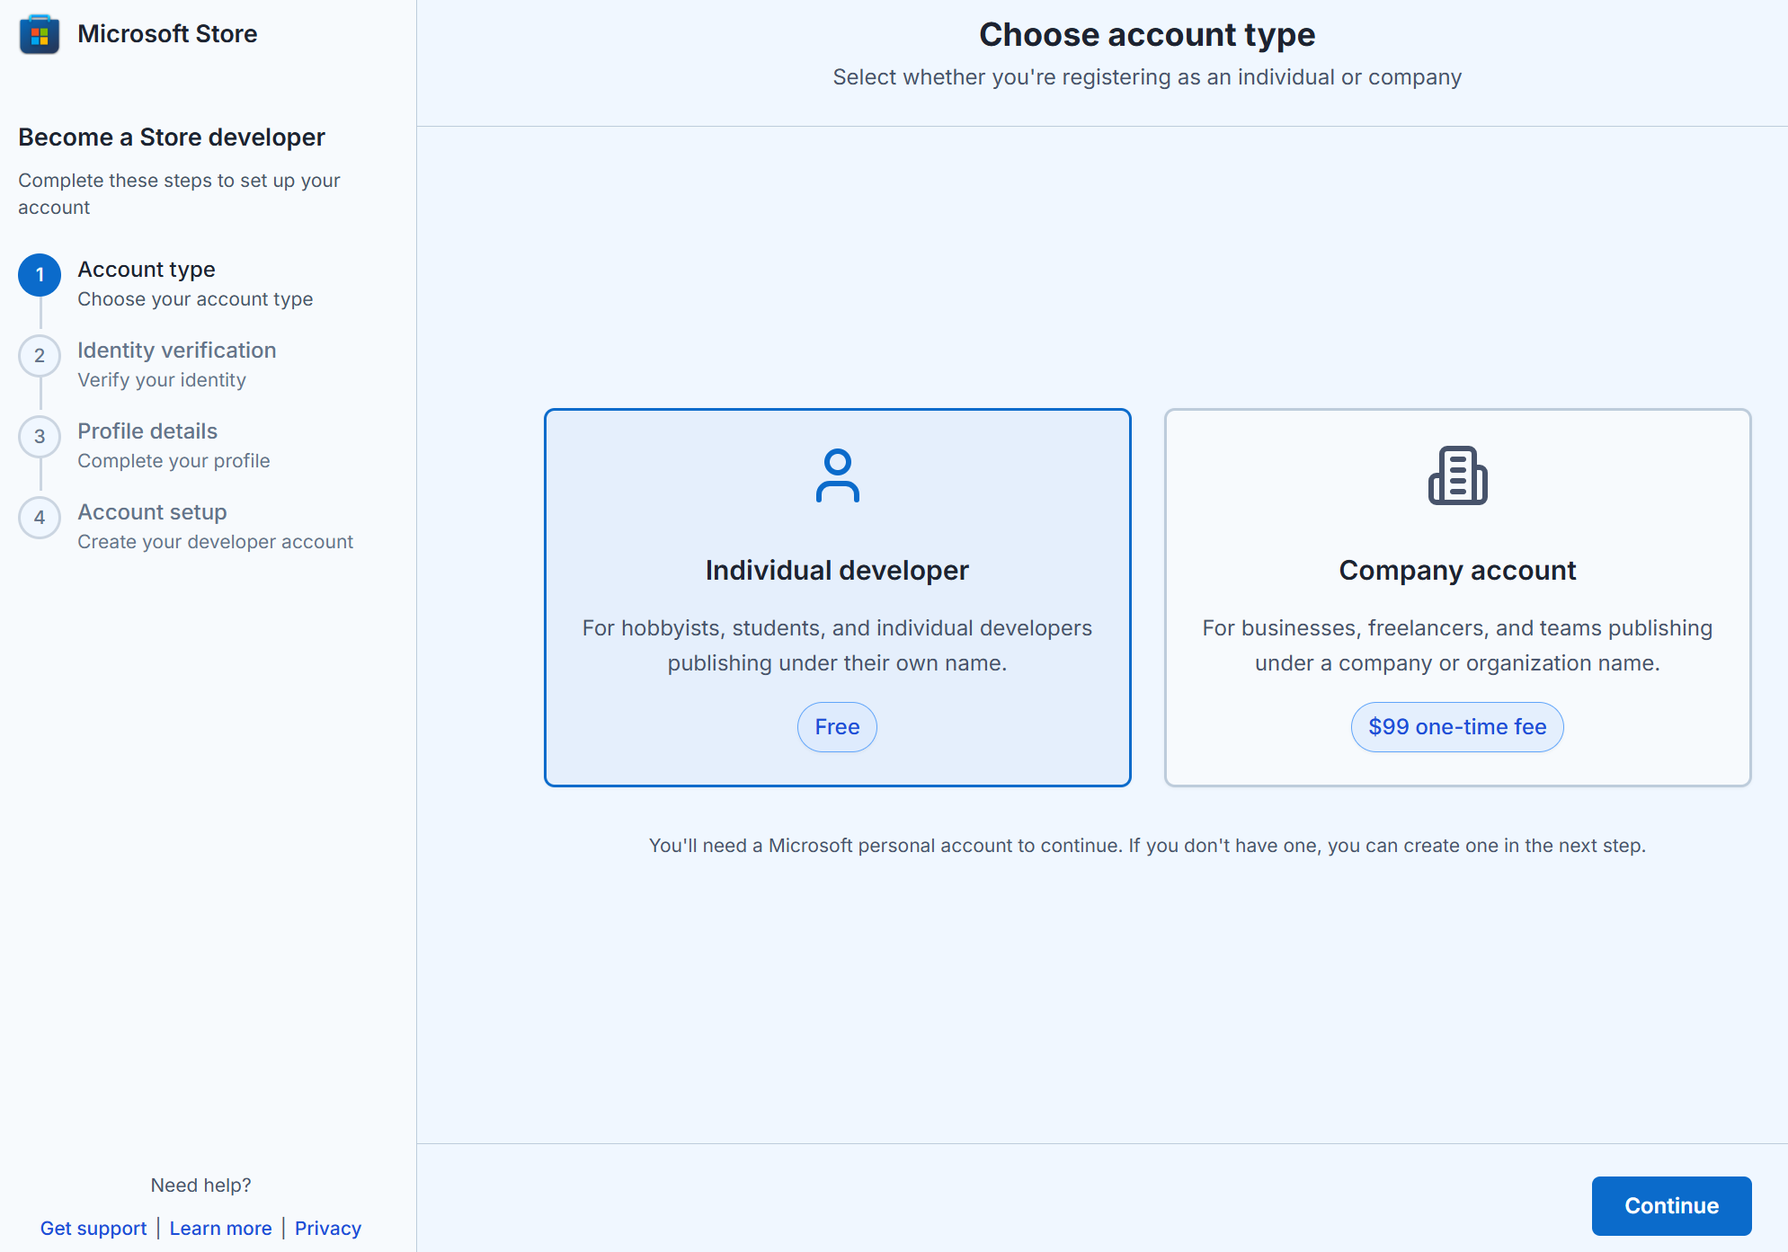This screenshot has height=1252, width=1788.
Task: Open the Get support link
Action: point(93,1228)
